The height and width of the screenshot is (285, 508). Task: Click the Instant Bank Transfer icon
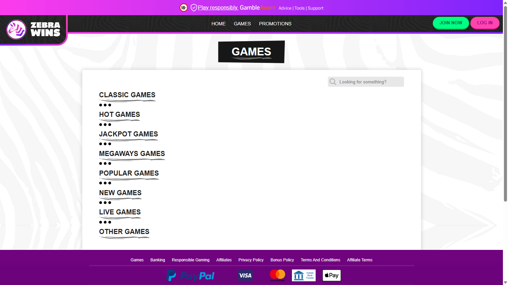303,275
